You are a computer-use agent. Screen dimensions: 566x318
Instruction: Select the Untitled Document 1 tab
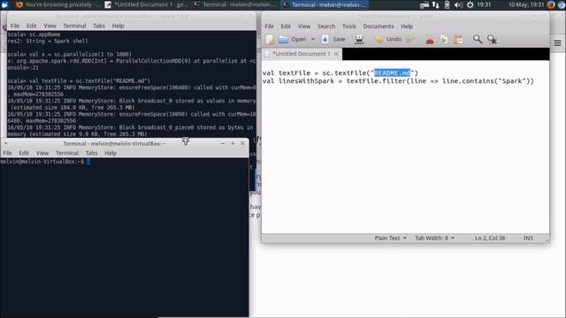[x=301, y=54]
